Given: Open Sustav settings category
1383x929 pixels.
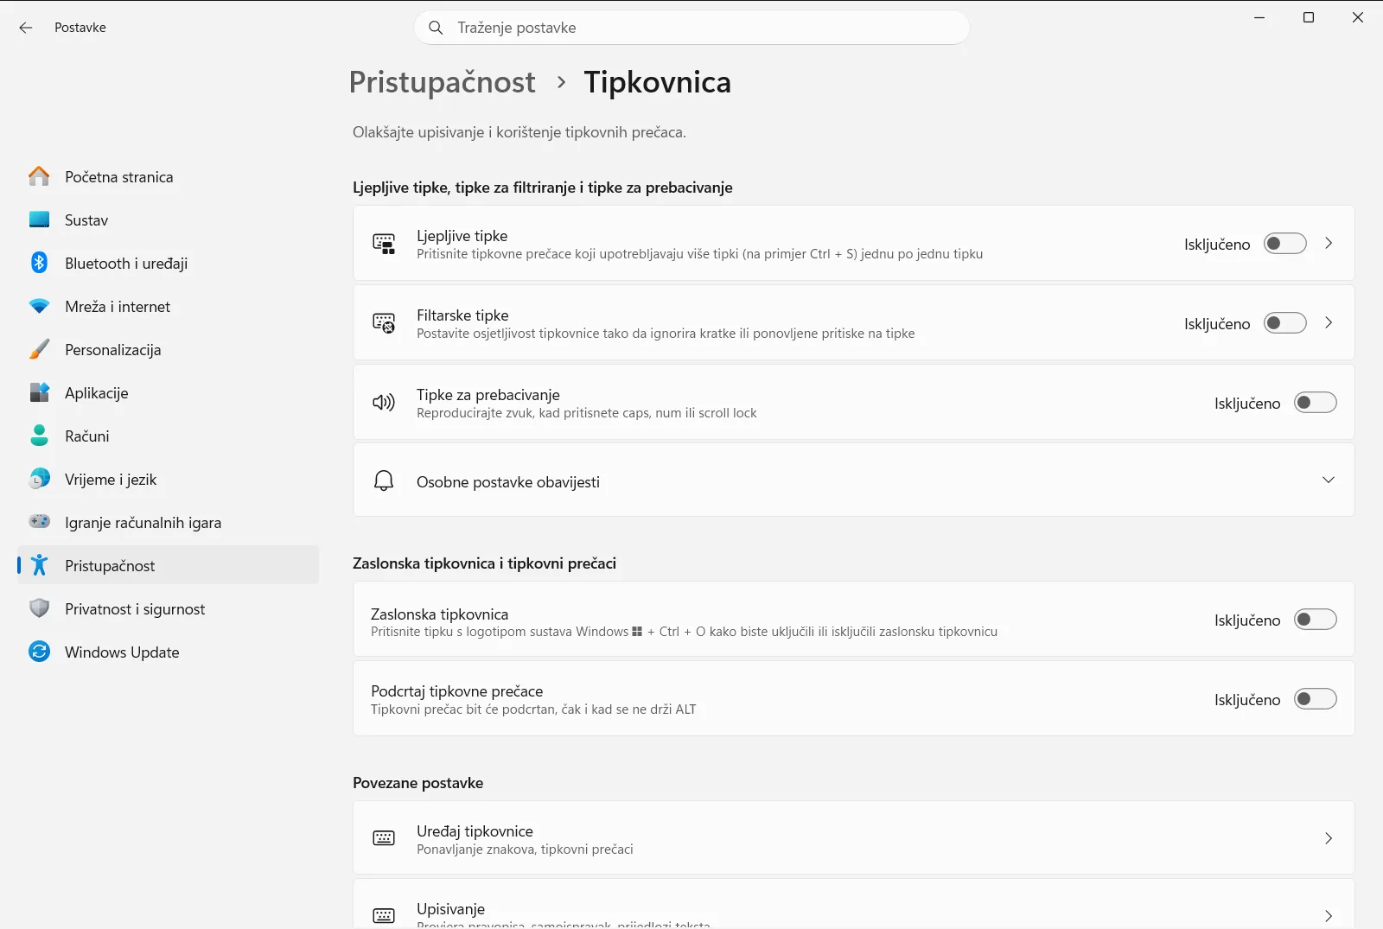Looking at the screenshot, I should [169, 220].
